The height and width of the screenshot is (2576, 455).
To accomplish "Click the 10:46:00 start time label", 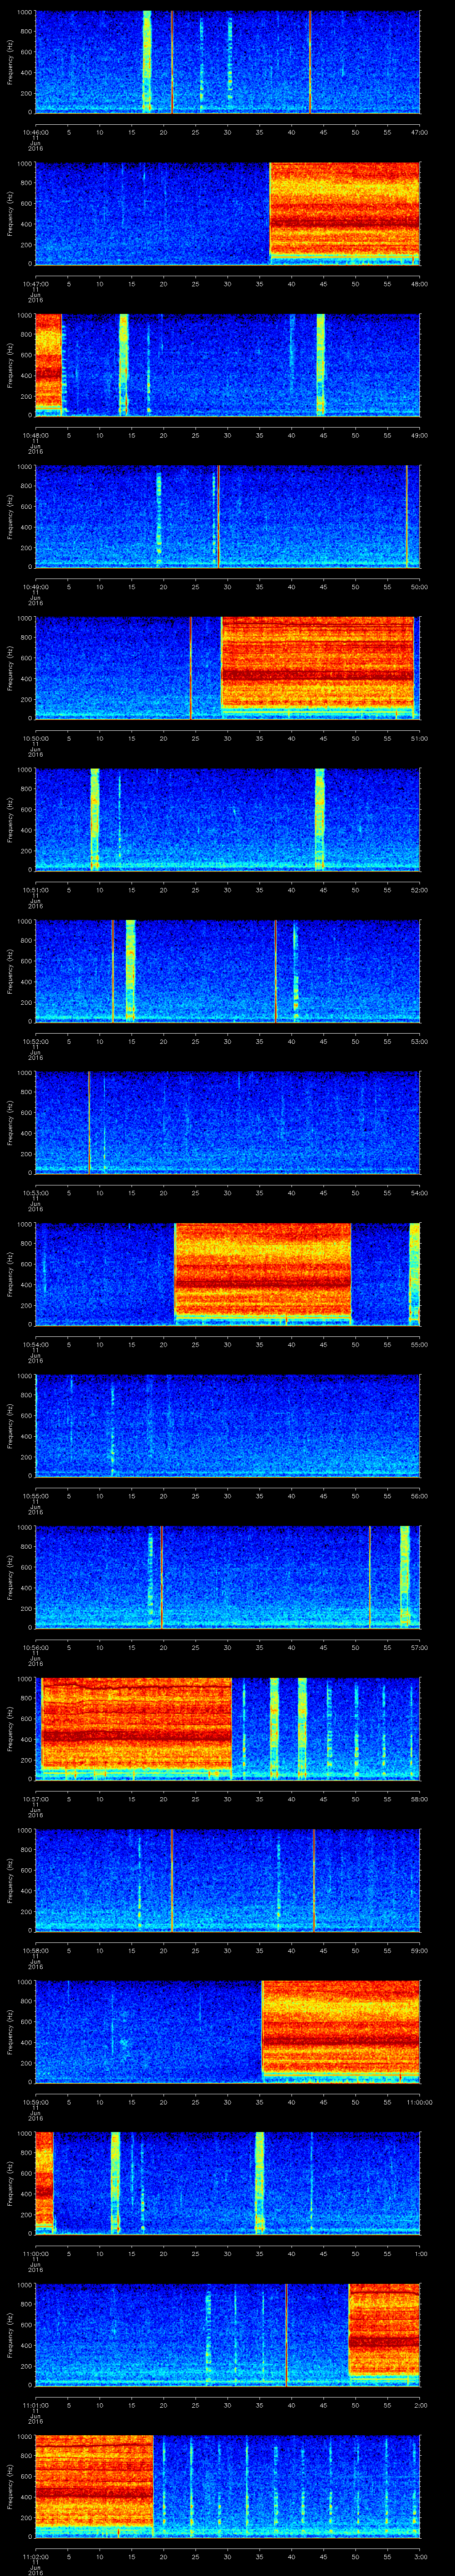I will point(36,132).
